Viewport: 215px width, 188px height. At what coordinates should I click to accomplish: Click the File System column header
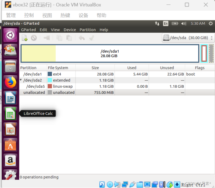[61, 68]
